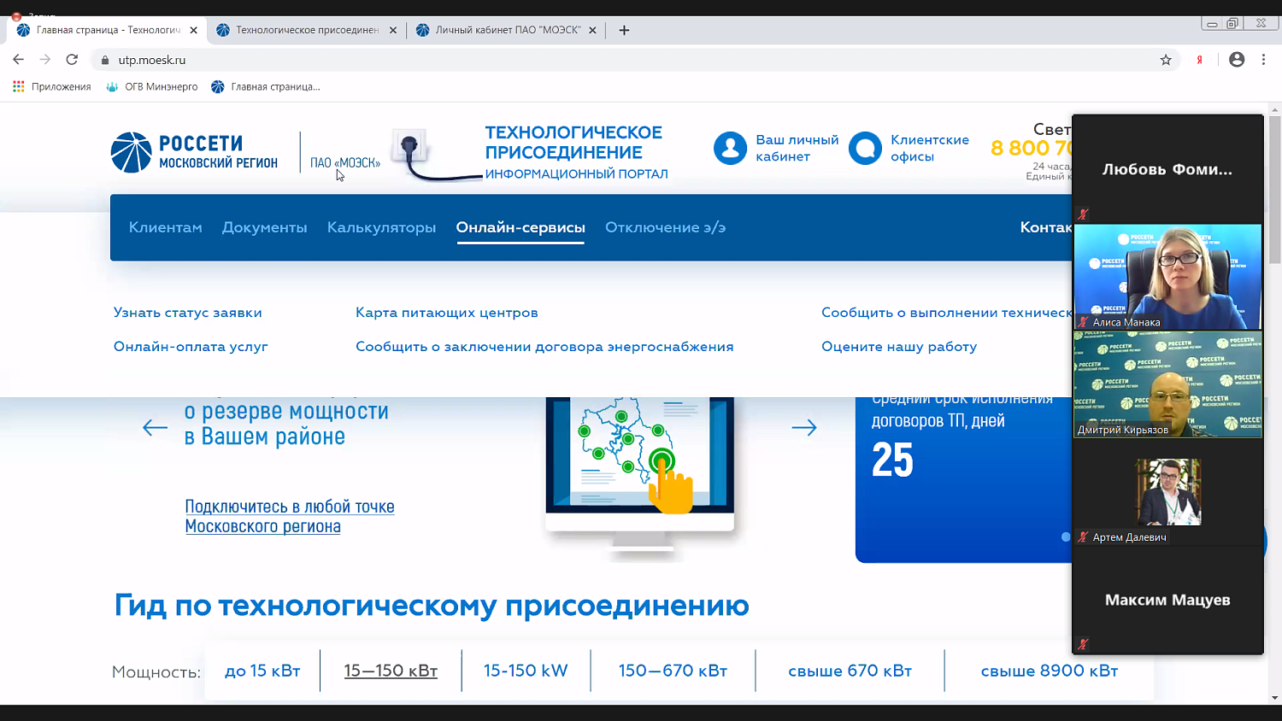Open 'Сообщить о выполнении техническ...' link
1282x721 pixels.
click(x=946, y=313)
